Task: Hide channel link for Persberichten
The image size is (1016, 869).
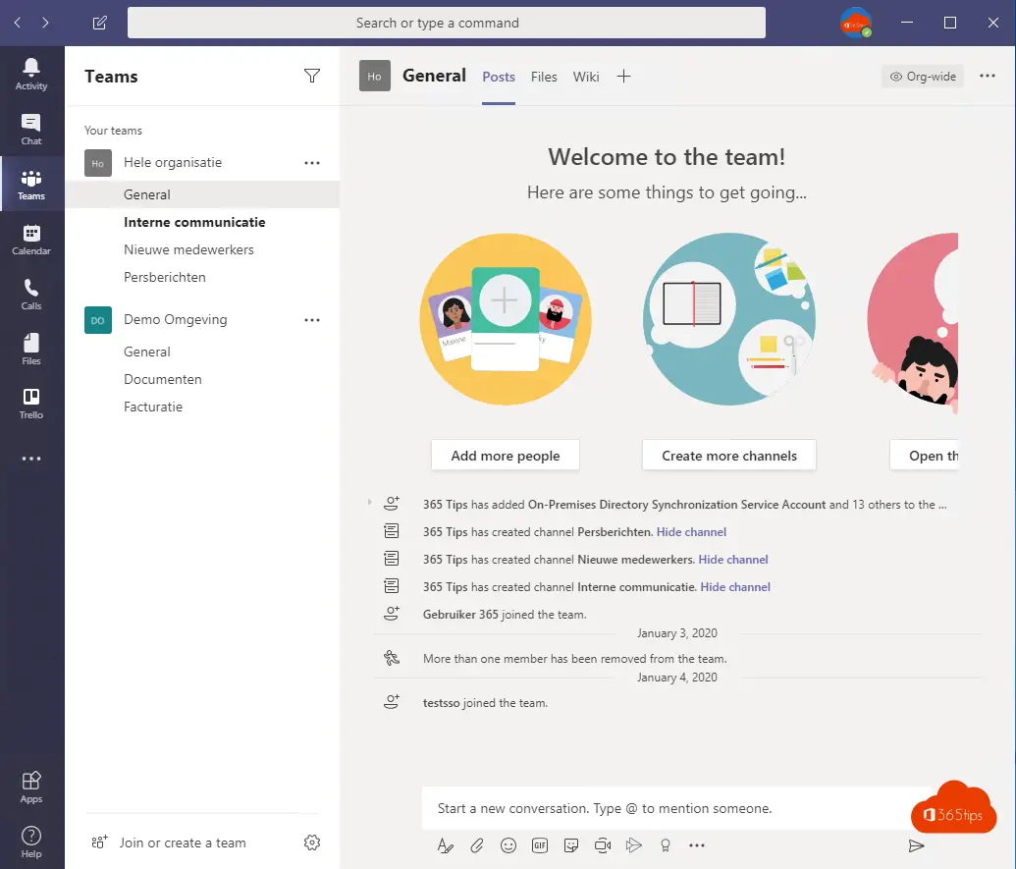Action: (x=691, y=532)
